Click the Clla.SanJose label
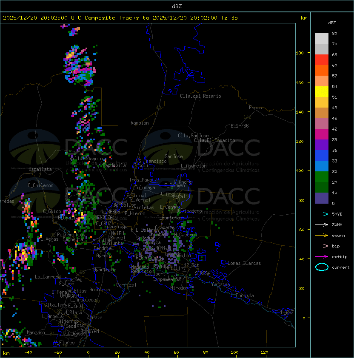Image resolution: width=354 pixels, height=358 pixels. click(x=193, y=136)
